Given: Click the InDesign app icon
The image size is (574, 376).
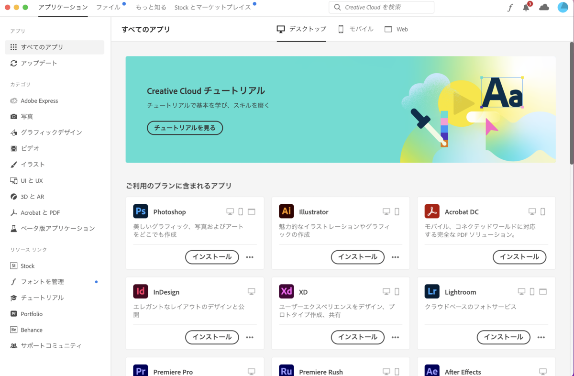Looking at the screenshot, I should point(141,291).
